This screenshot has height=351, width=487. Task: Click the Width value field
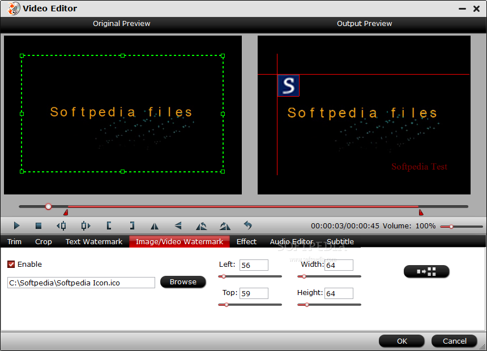coord(339,265)
